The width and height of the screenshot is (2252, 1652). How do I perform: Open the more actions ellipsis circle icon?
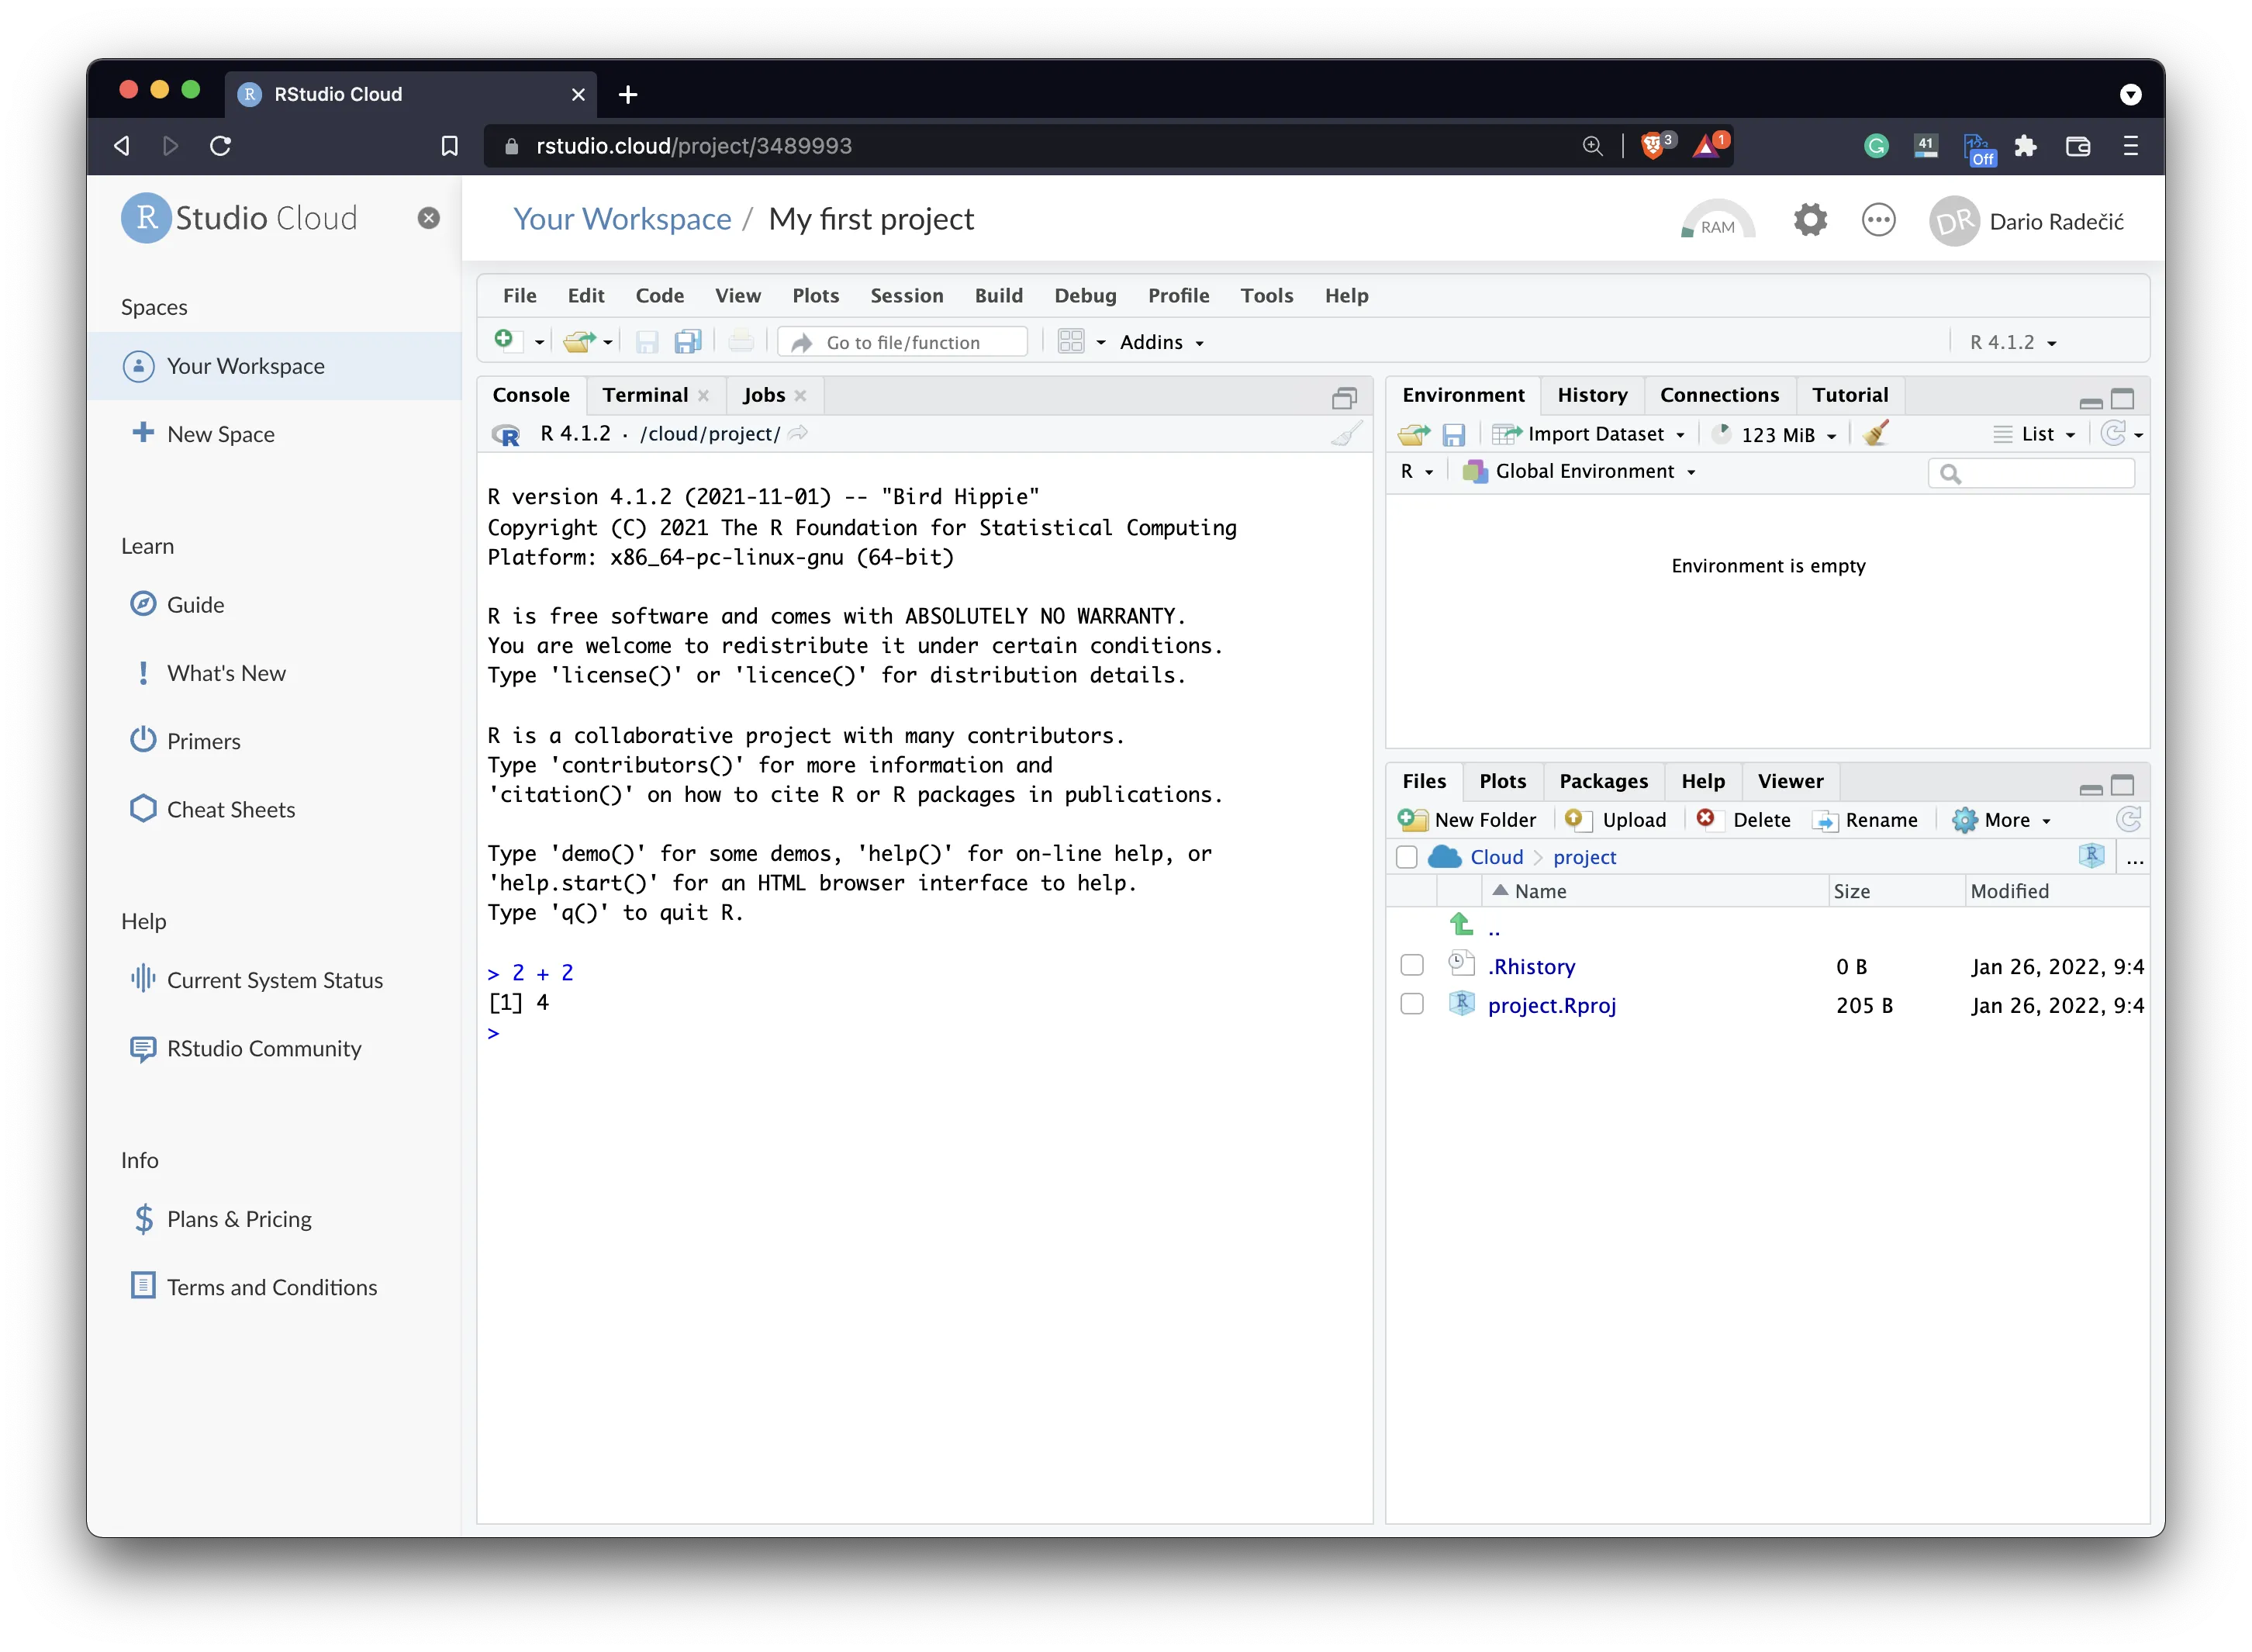pyautogui.click(x=1878, y=220)
